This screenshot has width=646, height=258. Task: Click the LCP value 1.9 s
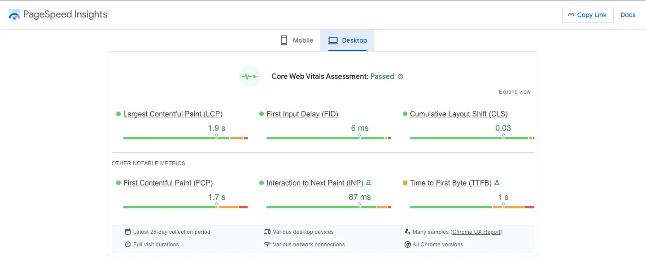pyautogui.click(x=217, y=128)
